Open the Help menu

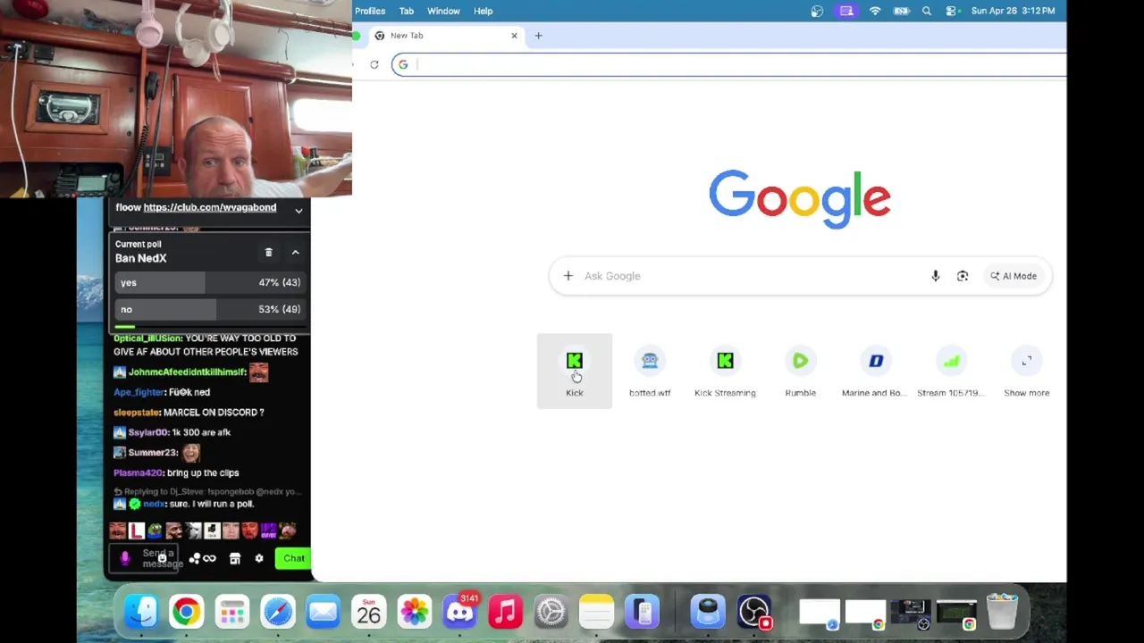[x=483, y=11]
